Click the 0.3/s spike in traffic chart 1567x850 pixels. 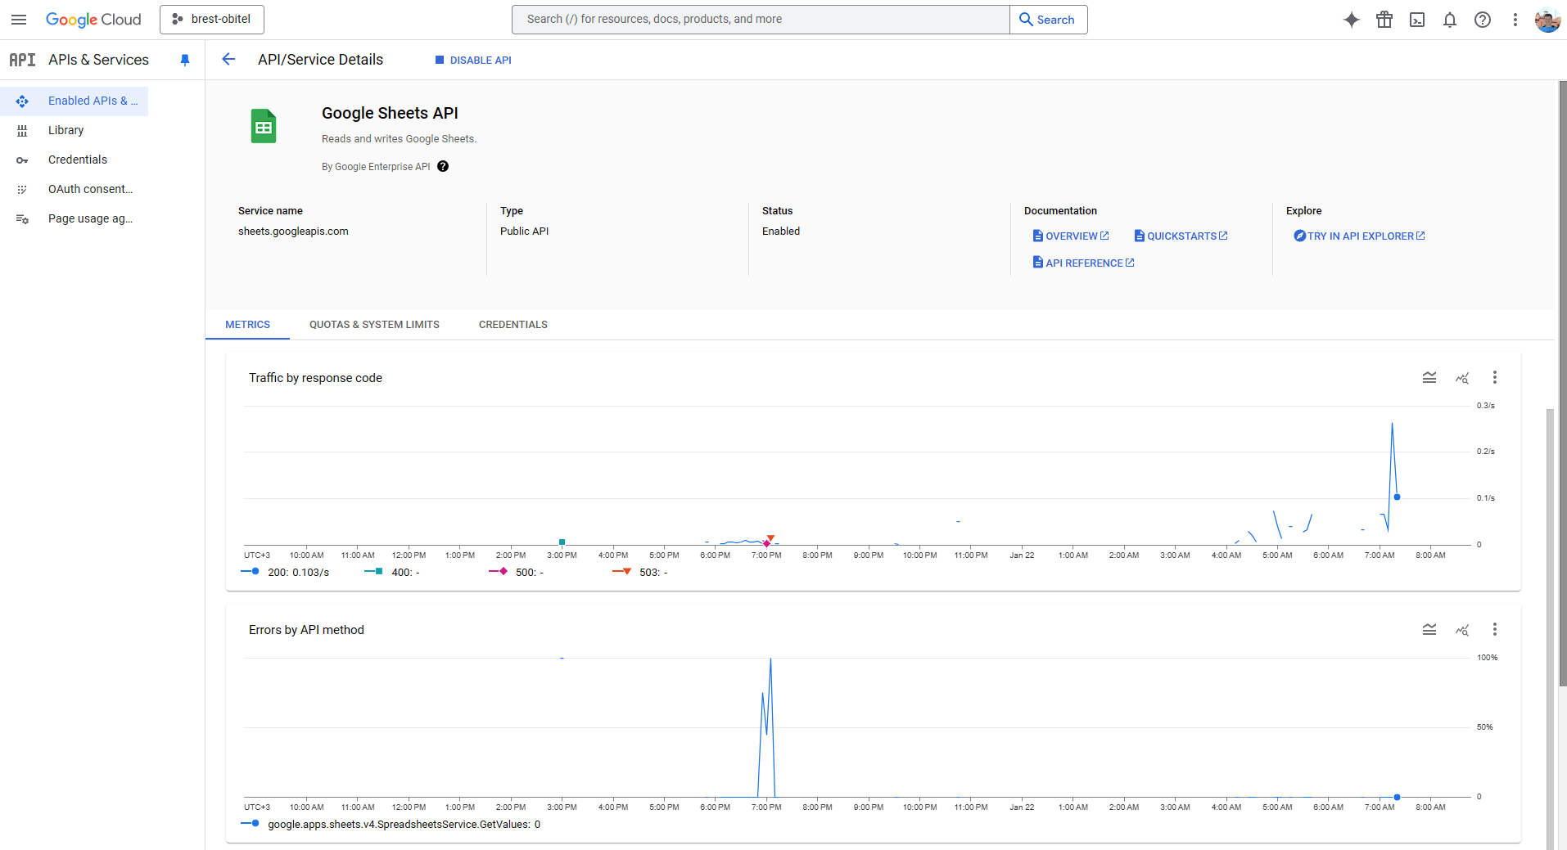pos(1392,424)
